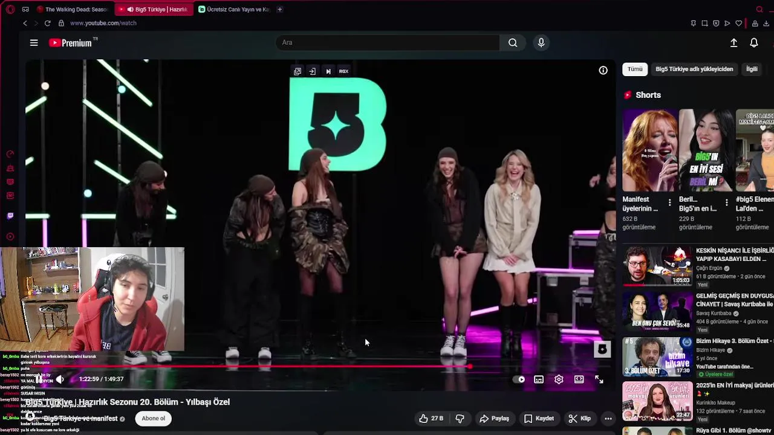Click the video title text
Viewport: 774px width, 435px height.
128,402
